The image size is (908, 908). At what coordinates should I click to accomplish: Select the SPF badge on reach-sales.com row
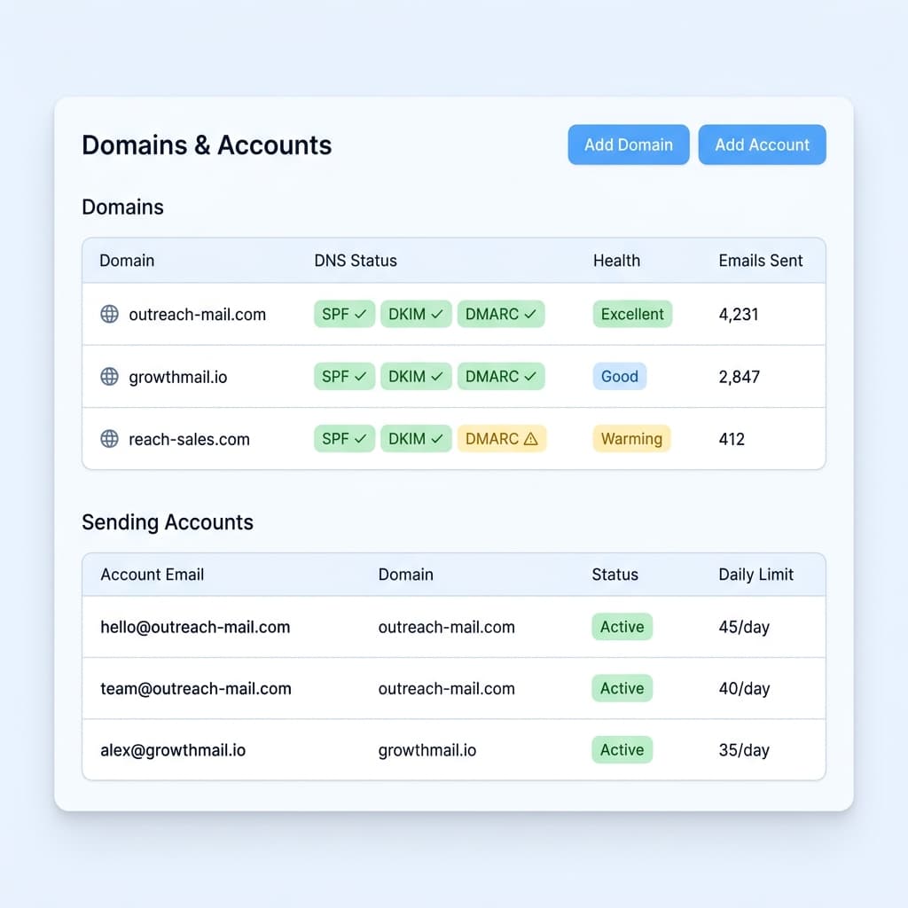point(344,439)
